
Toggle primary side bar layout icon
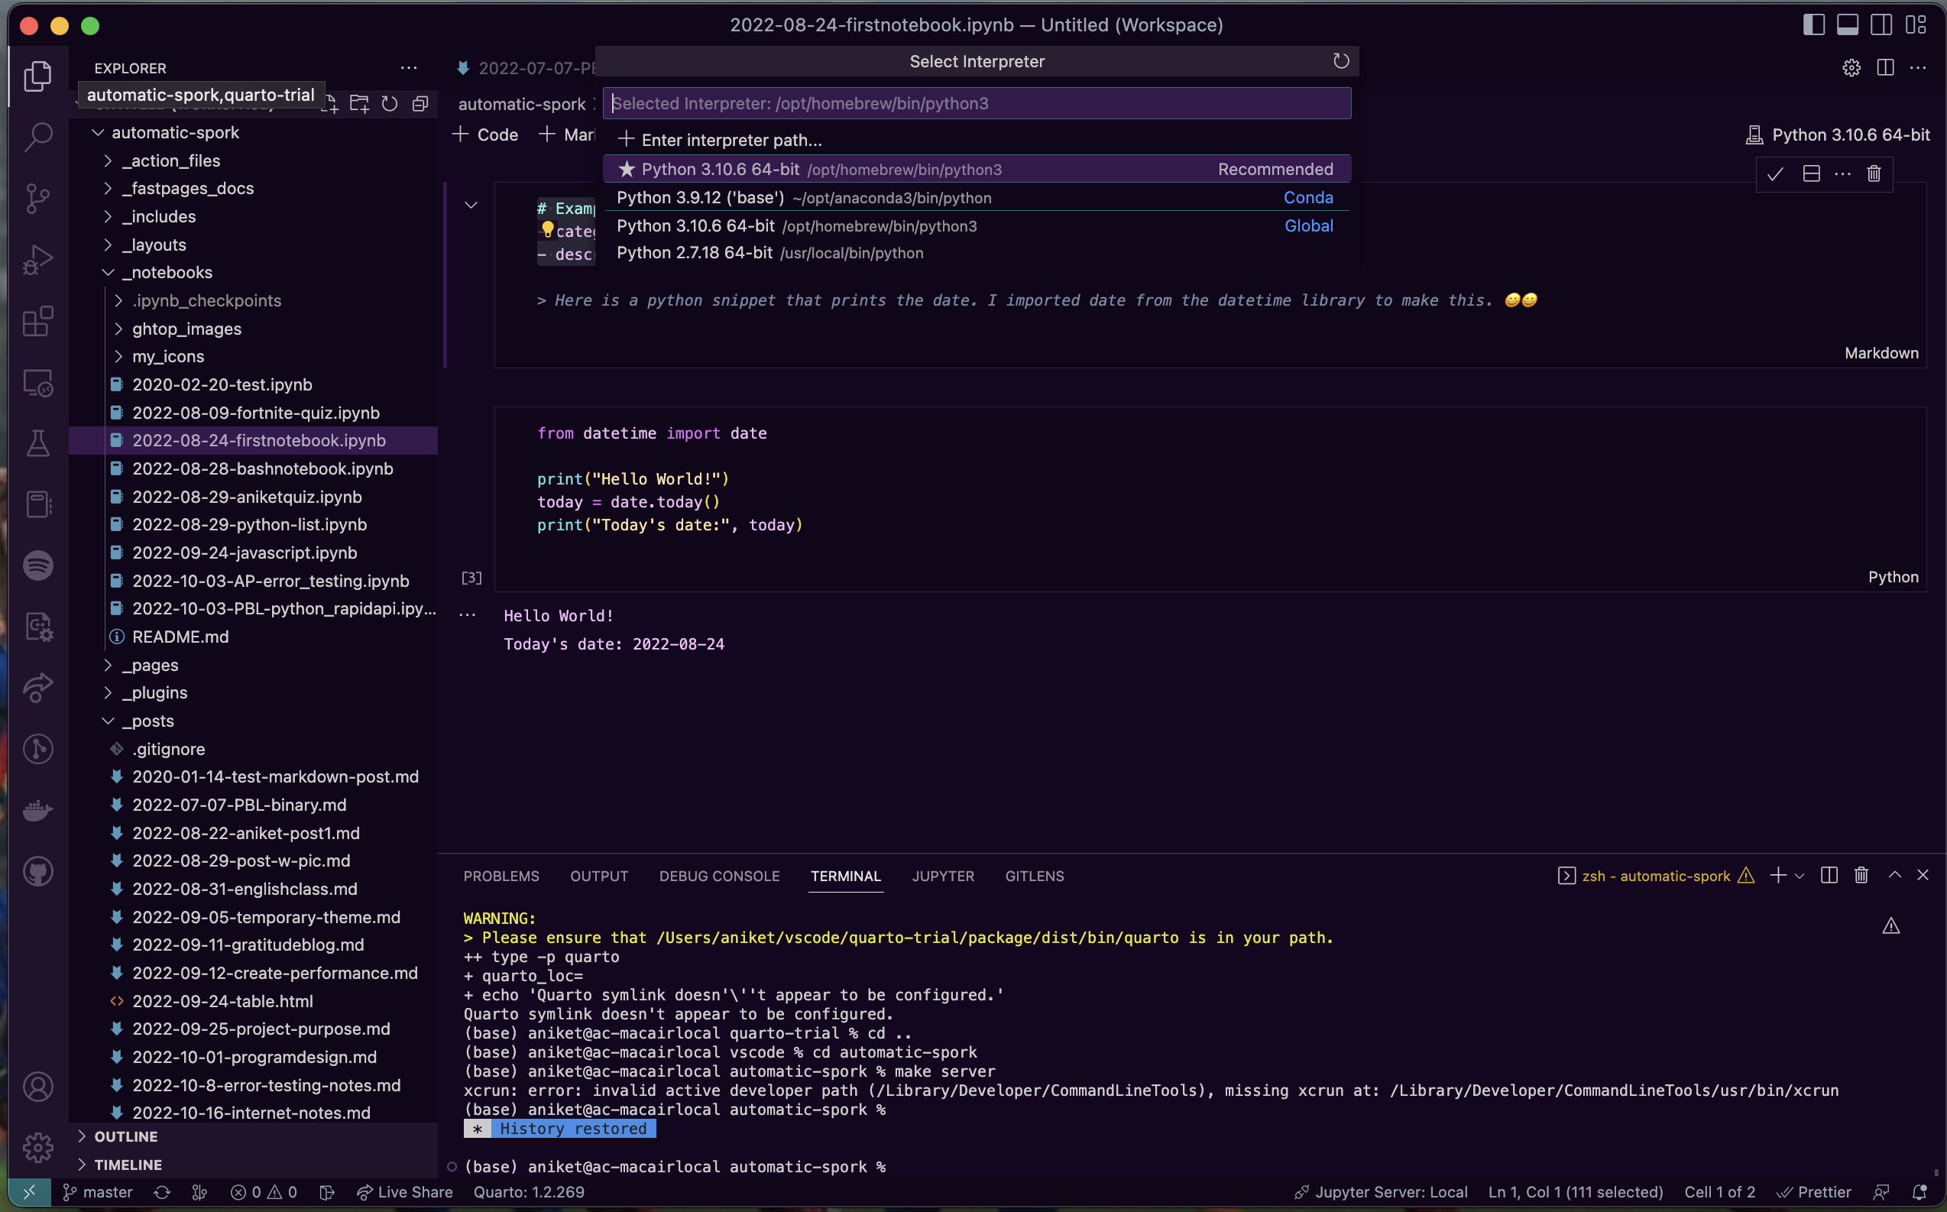coord(1814,25)
